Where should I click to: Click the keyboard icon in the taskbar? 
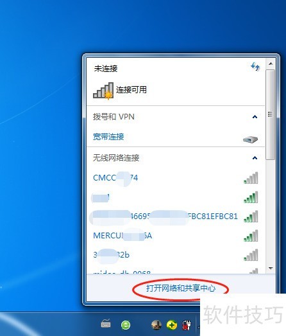click(106, 323)
